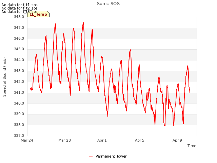Click the 338.0 y-axis value

19,125
